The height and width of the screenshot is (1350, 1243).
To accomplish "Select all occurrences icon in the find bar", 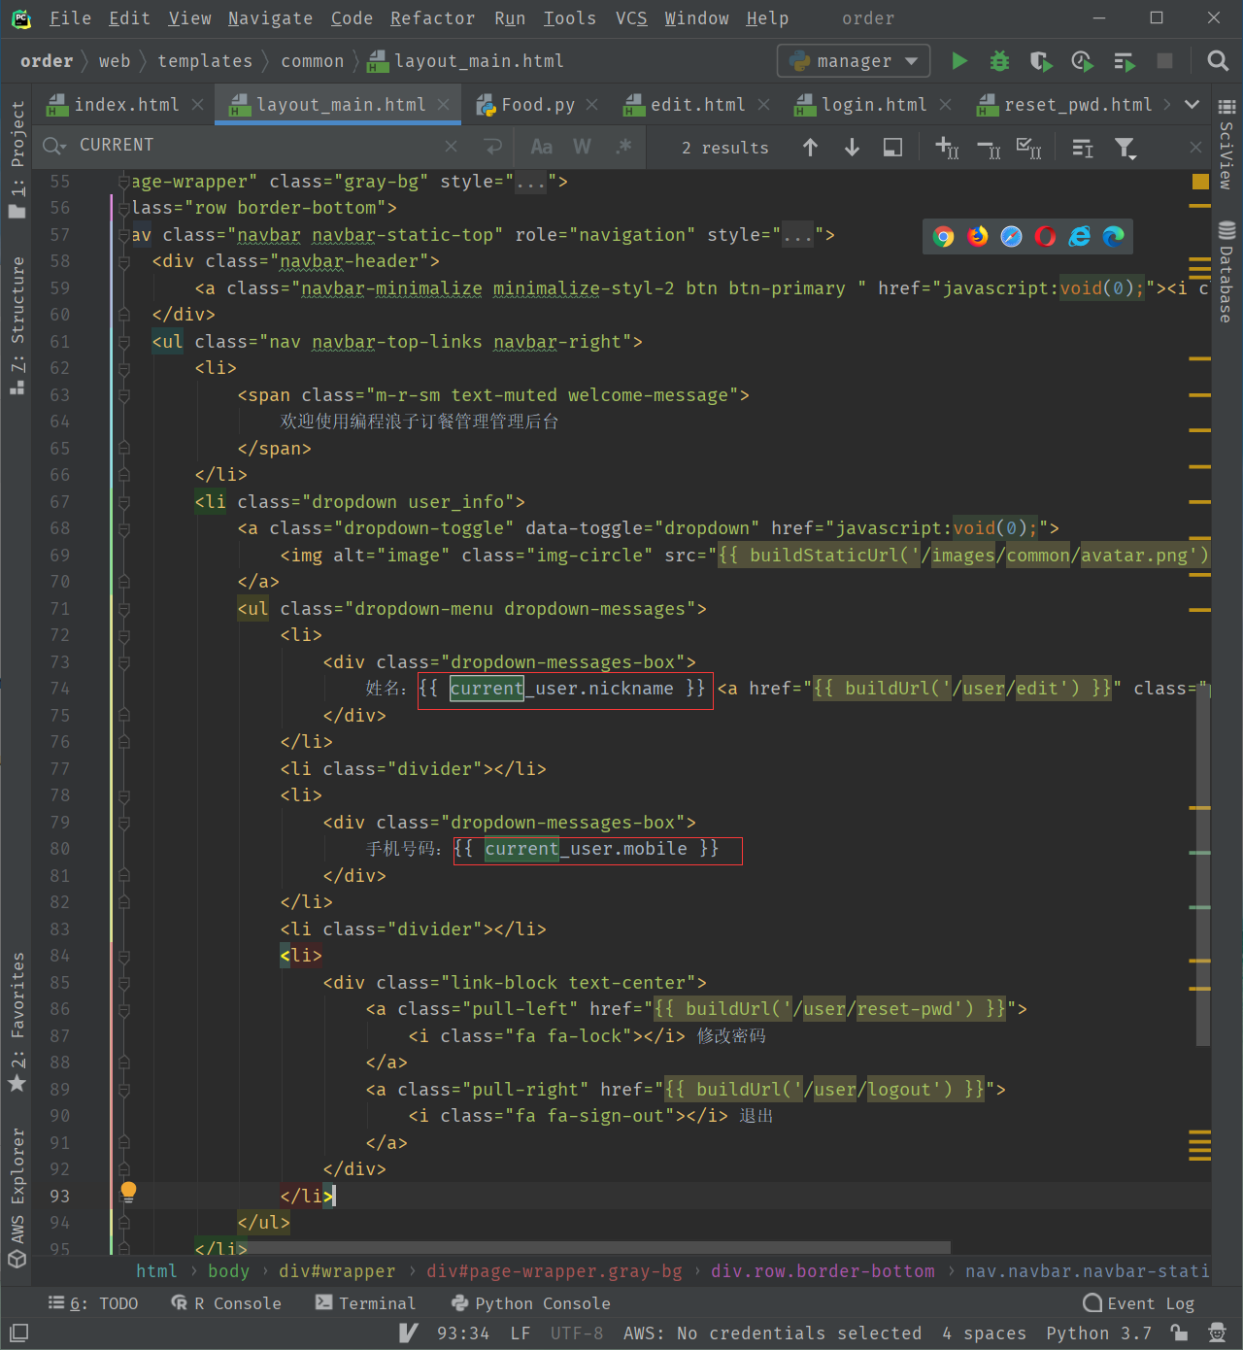I will [1029, 148].
